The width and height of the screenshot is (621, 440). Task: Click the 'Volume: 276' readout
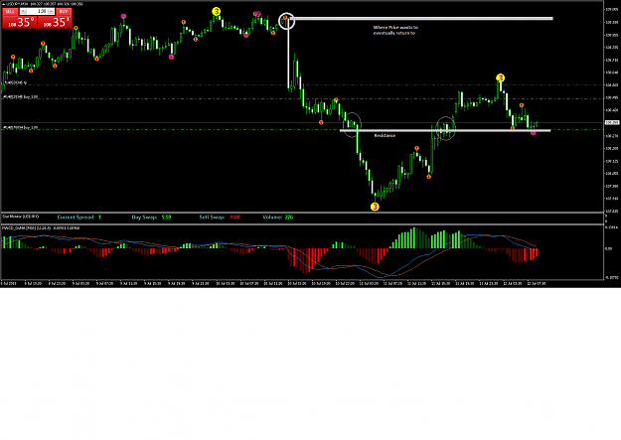pos(277,218)
